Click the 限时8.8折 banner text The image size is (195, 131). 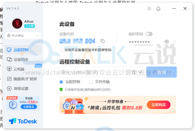(132, 108)
